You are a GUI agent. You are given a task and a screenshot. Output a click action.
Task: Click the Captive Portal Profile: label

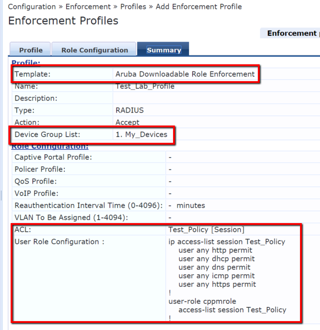click(x=53, y=157)
